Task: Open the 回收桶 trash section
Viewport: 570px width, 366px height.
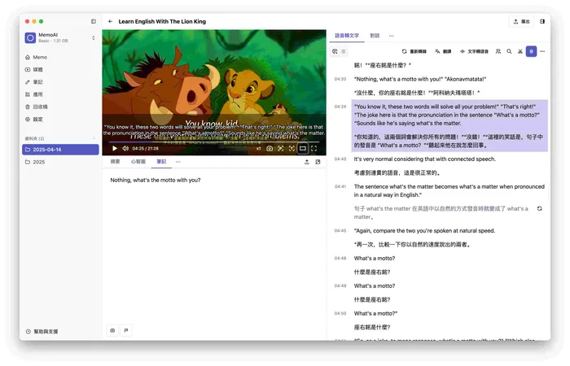Action: point(60,107)
